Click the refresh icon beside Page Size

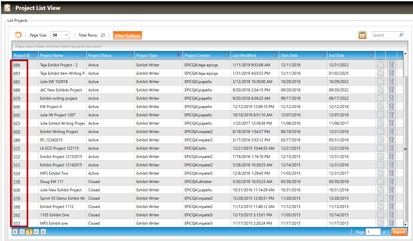pyautogui.click(x=18, y=35)
